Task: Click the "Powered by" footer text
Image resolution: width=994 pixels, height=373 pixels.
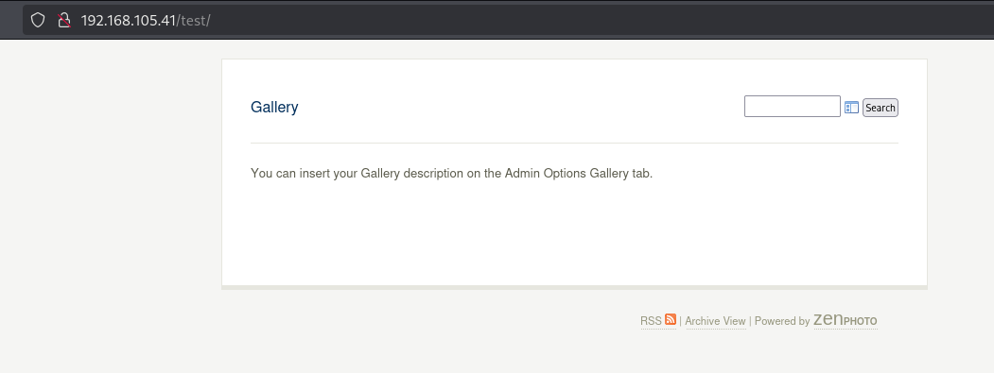Action: [781, 321]
